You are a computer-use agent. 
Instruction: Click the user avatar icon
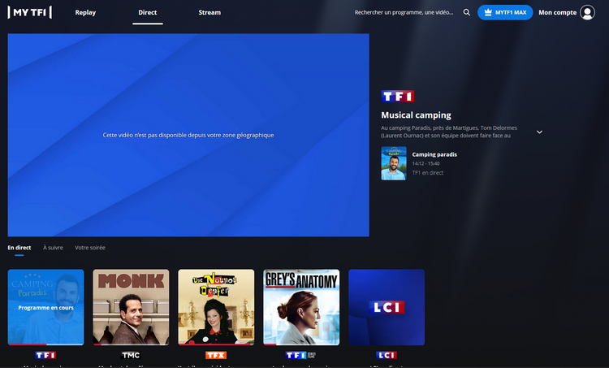coord(587,12)
